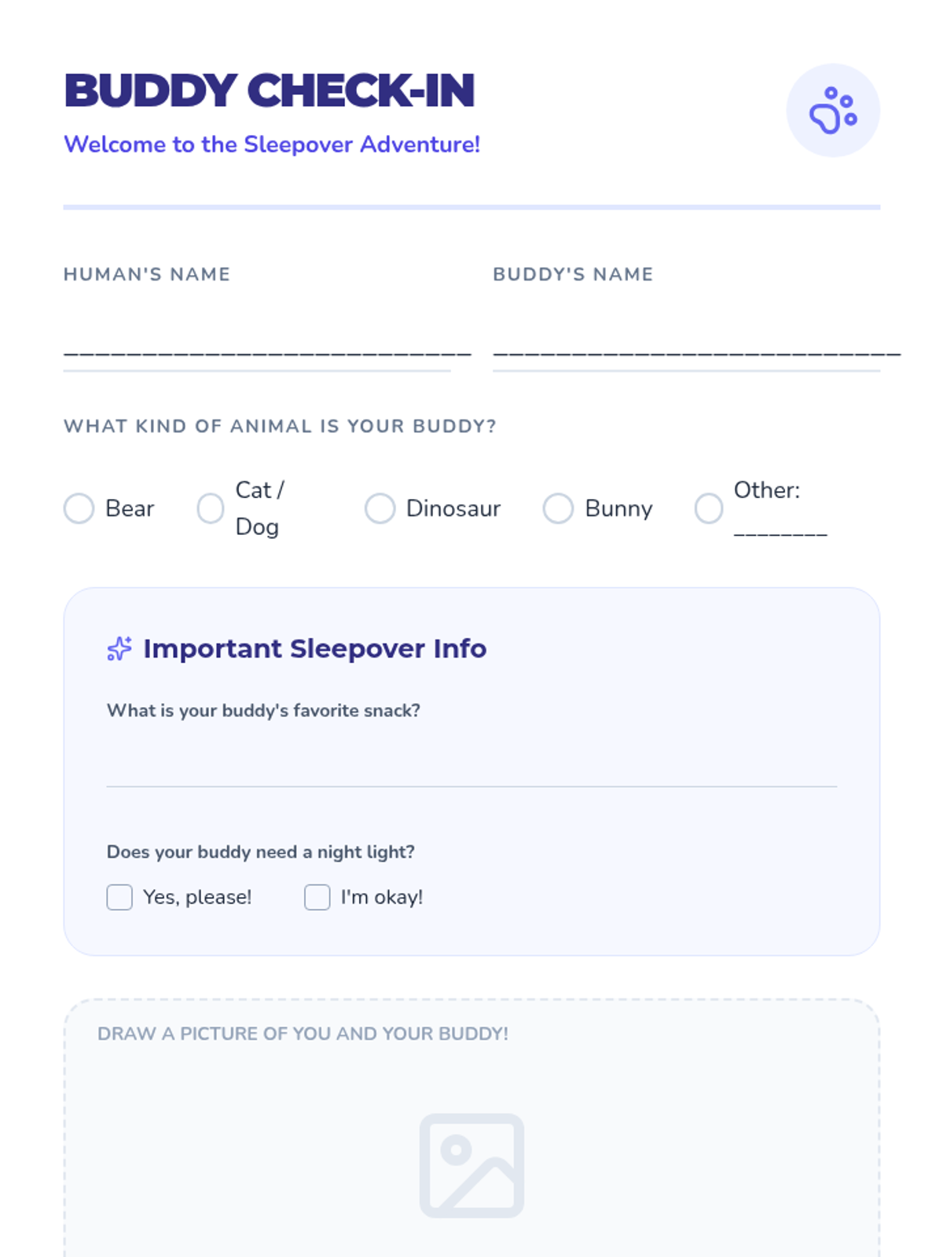Click the "Draw a picture" area label

[303, 1034]
